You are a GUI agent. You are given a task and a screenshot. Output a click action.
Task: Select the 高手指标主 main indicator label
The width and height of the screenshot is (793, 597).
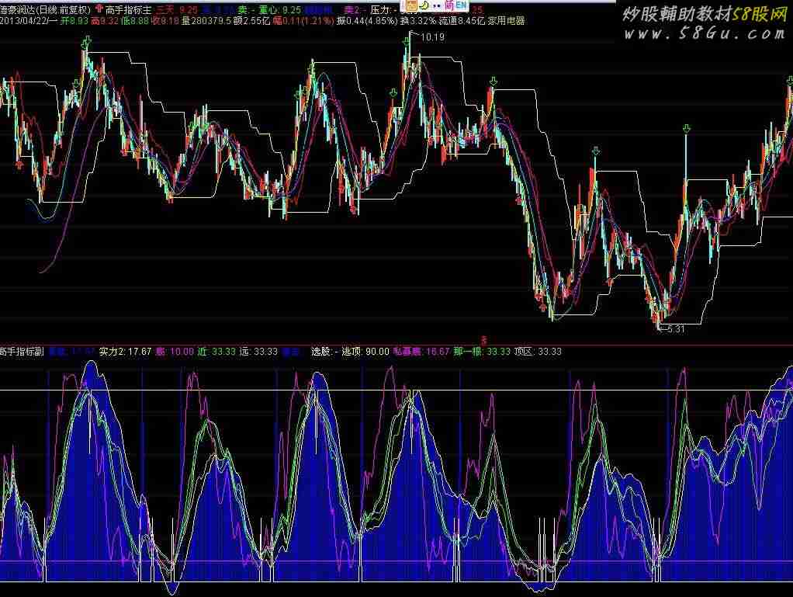[128, 9]
